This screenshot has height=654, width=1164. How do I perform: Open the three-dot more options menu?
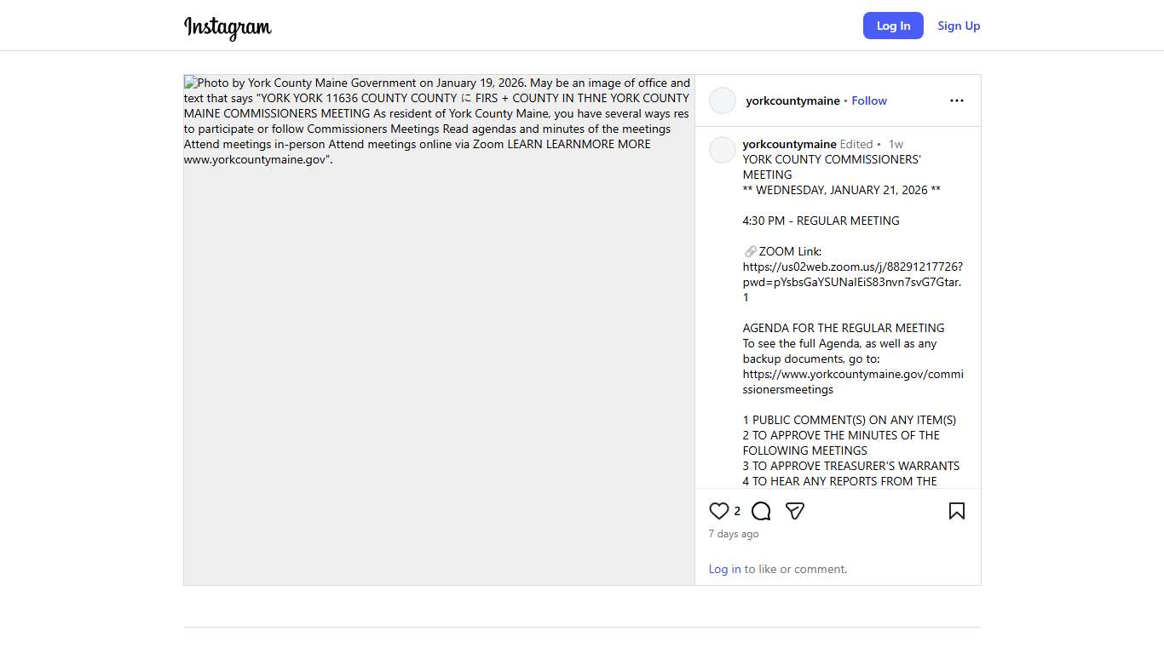click(957, 100)
